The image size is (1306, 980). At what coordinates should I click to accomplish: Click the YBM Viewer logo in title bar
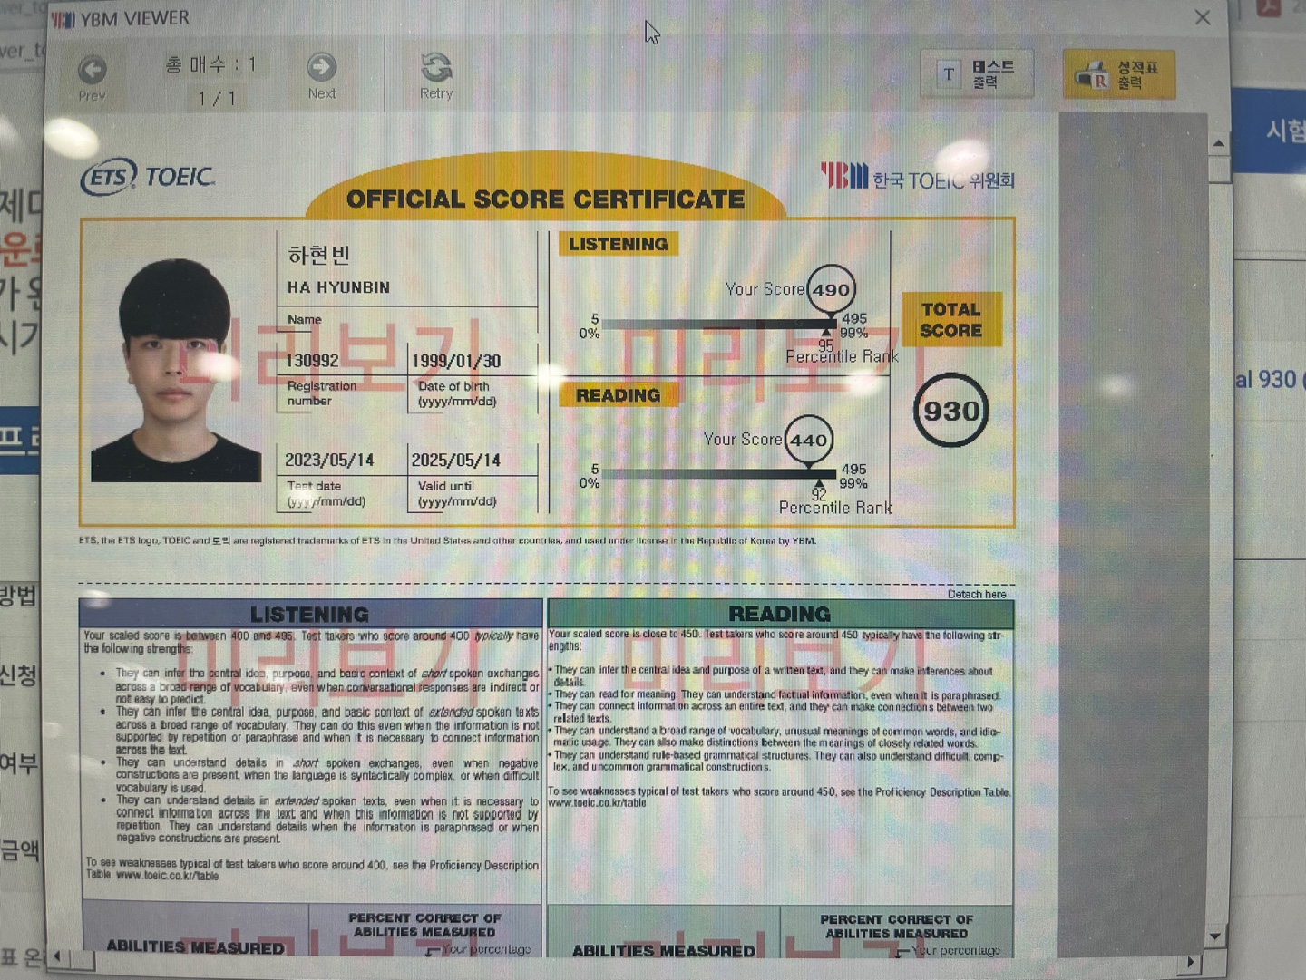tap(63, 19)
